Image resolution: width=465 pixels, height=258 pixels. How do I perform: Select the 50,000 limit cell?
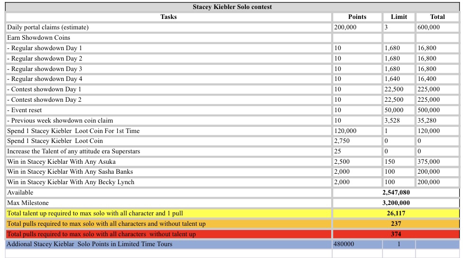click(399, 110)
